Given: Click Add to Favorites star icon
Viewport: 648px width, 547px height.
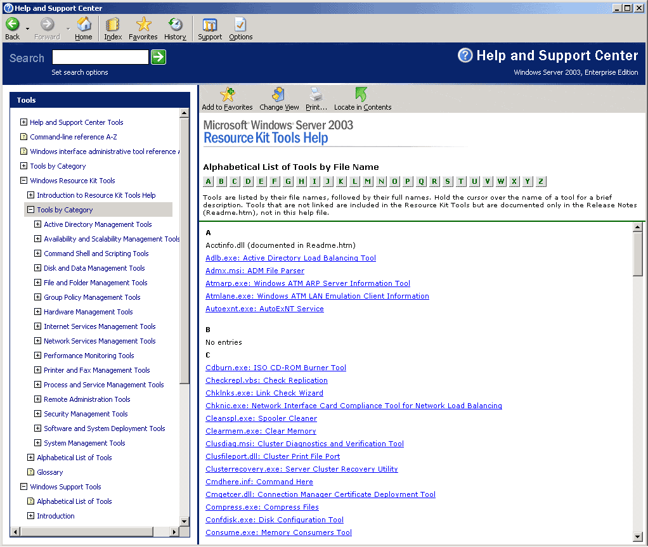Looking at the screenshot, I should tap(227, 94).
